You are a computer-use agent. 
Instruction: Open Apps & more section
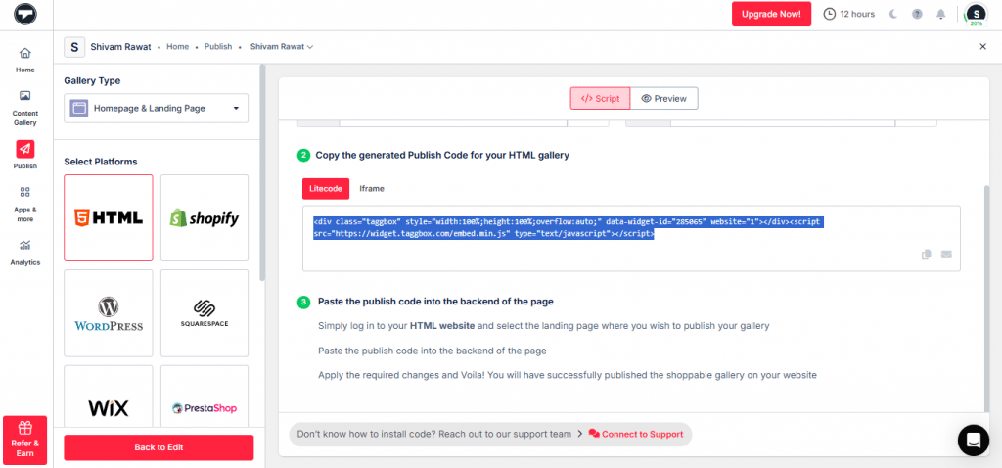pyautogui.click(x=24, y=204)
